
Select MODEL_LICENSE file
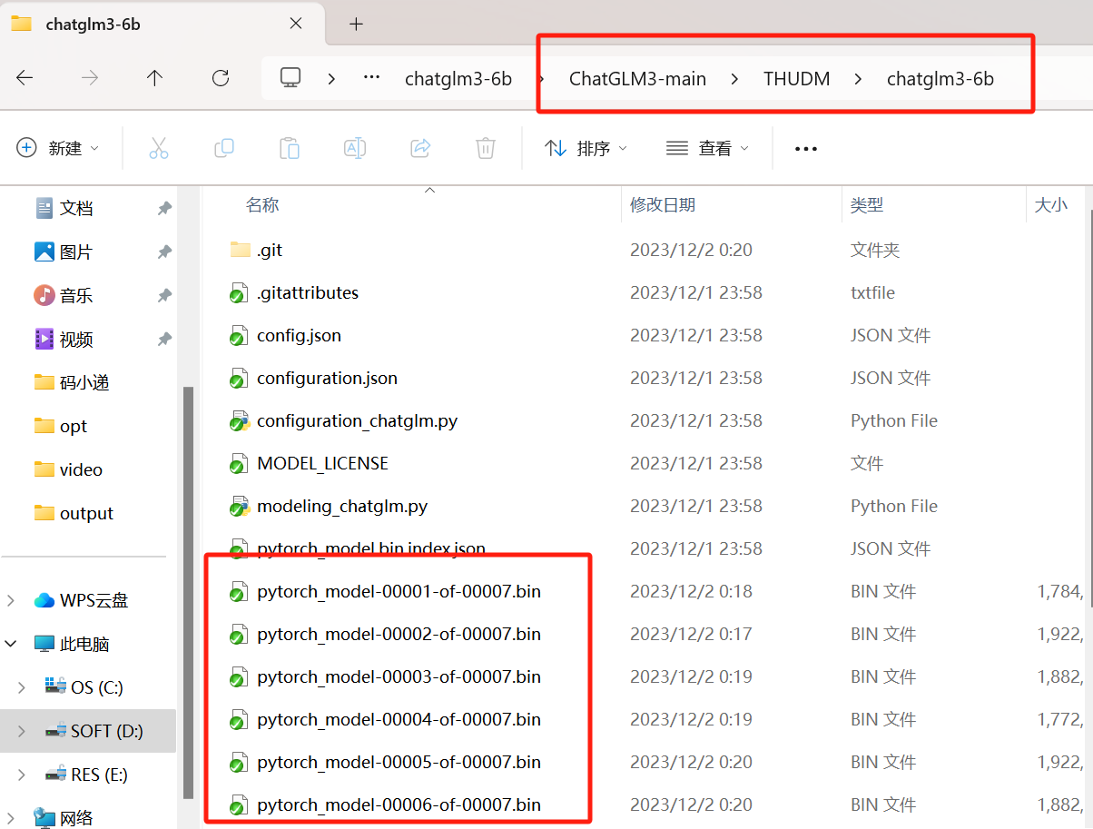tap(322, 463)
